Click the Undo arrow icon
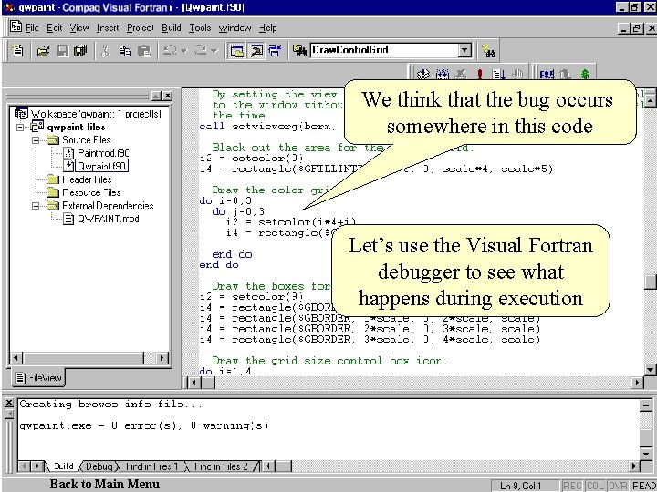The image size is (657, 492). (x=170, y=51)
